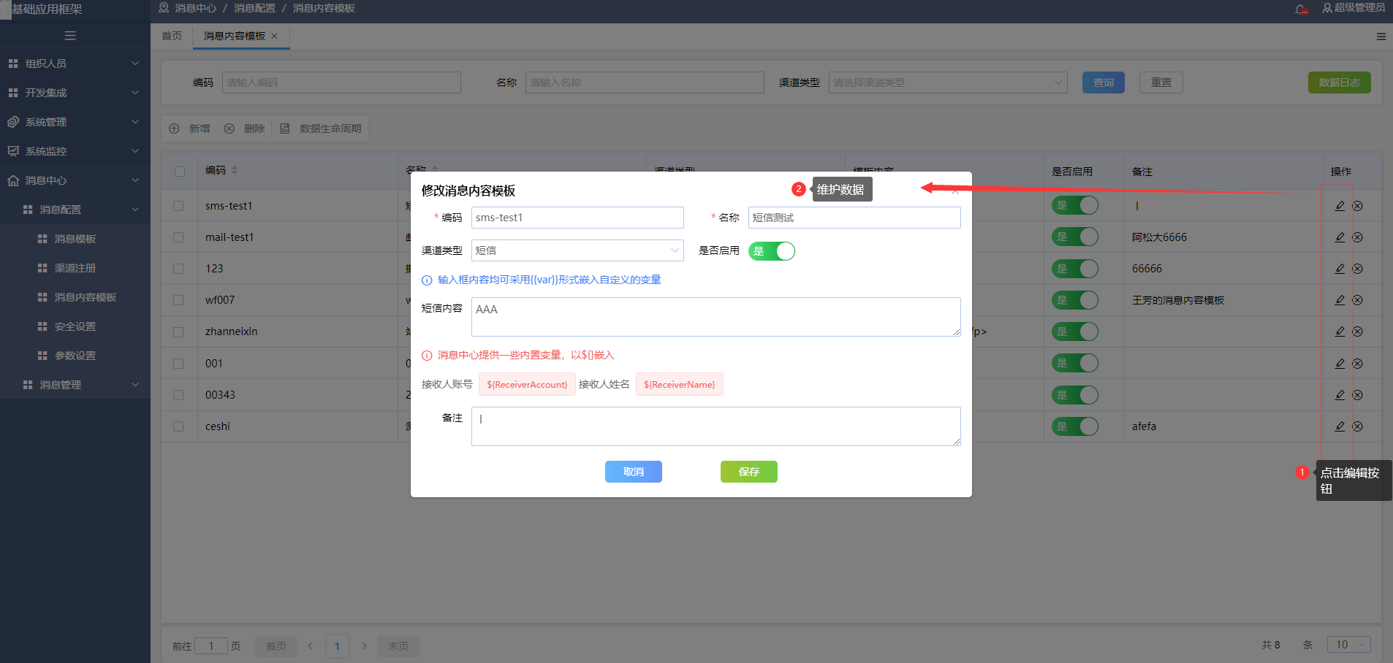Open the notification bell icon
The image size is (1393, 663).
click(1302, 9)
